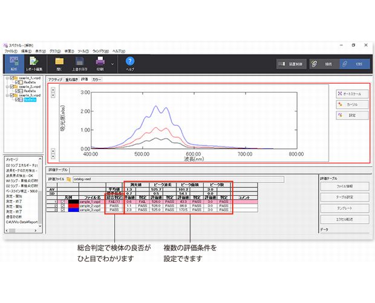The height and width of the screenshot is (303, 375).
Task: Click FAIL(1) overall result cell
Action: [x=114, y=202]
